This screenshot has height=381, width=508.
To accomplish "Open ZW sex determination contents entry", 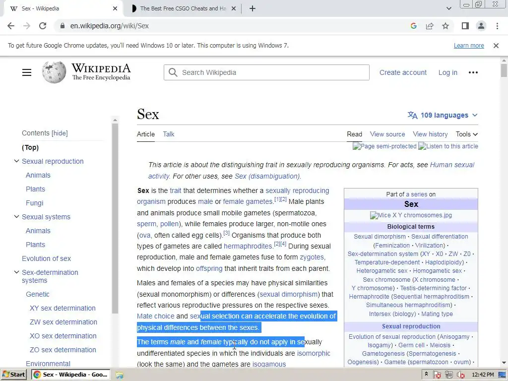I will pyautogui.click(x=63, y=322).
